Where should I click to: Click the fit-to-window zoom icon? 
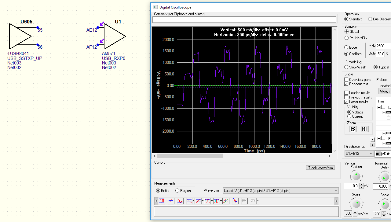coord(364,129)
